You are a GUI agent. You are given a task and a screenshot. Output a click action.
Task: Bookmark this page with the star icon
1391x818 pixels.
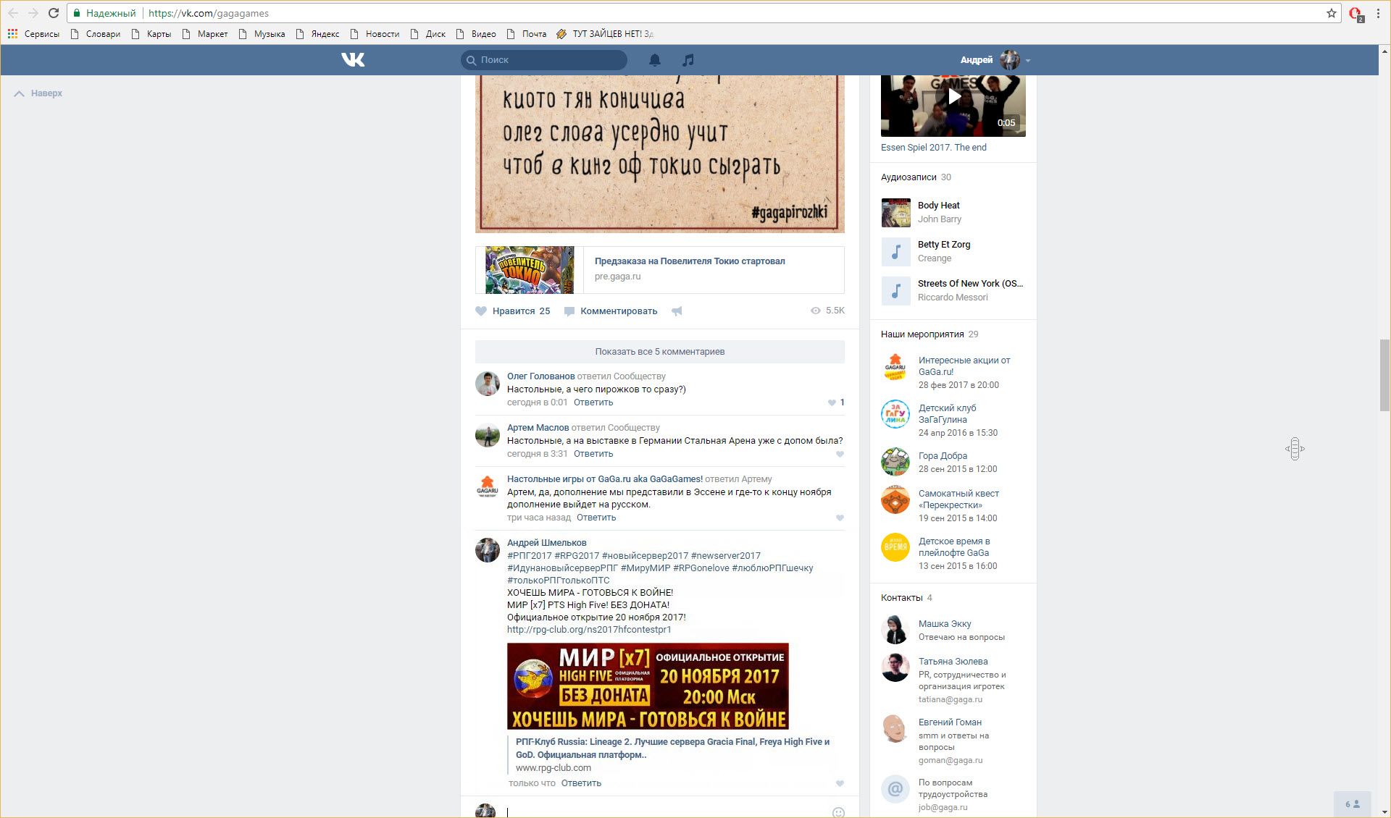point(1332,13)
